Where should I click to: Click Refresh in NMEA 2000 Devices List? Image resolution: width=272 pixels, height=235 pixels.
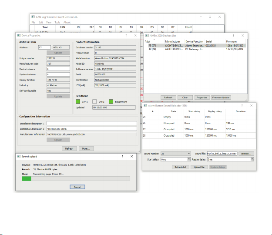pyautogui.click(x=168, y=97)
